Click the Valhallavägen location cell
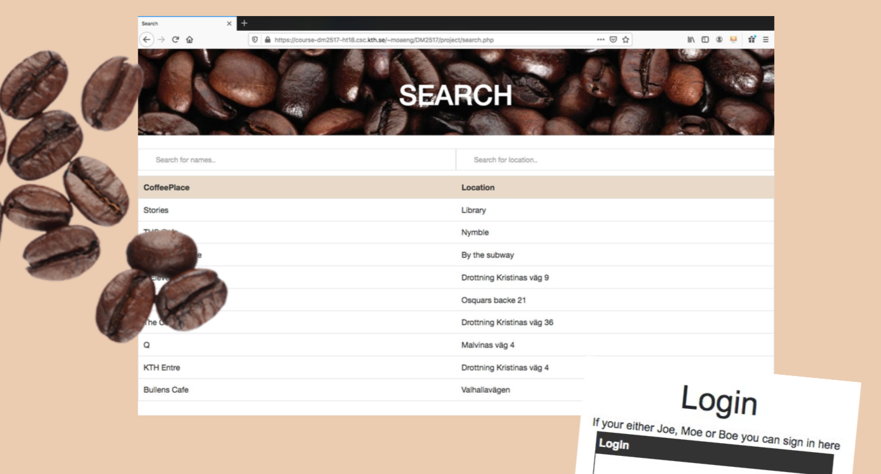The image size is (881, 474). pos(486,390)
